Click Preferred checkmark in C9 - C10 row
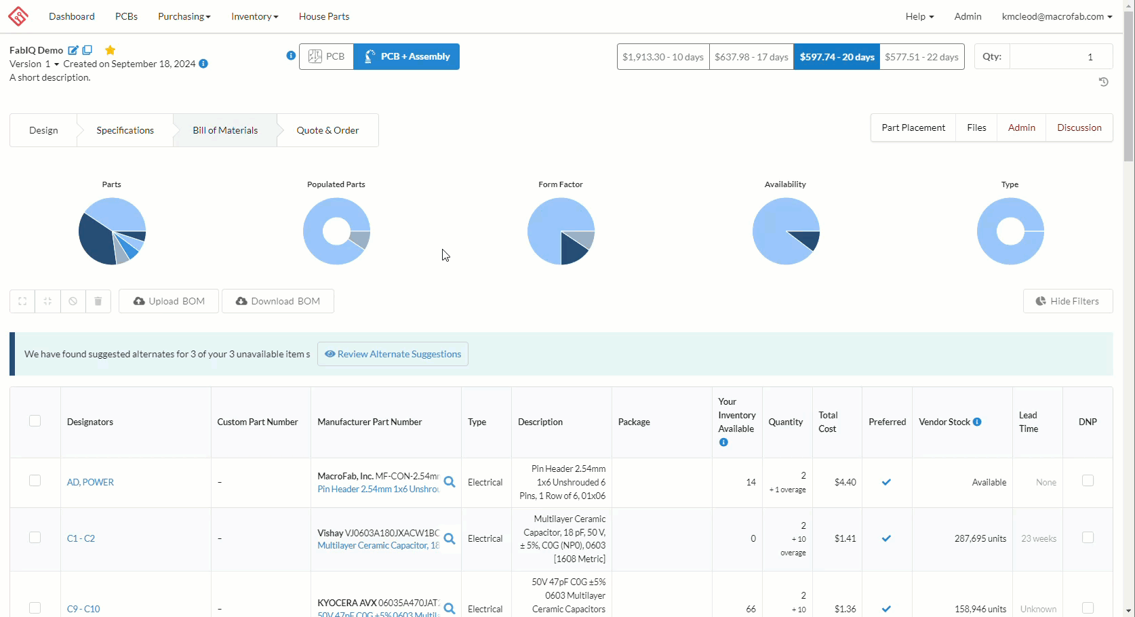 pyautogui.click(x=886, y=609)
